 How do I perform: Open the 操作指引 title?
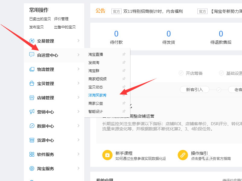click(x=199, y=153)
